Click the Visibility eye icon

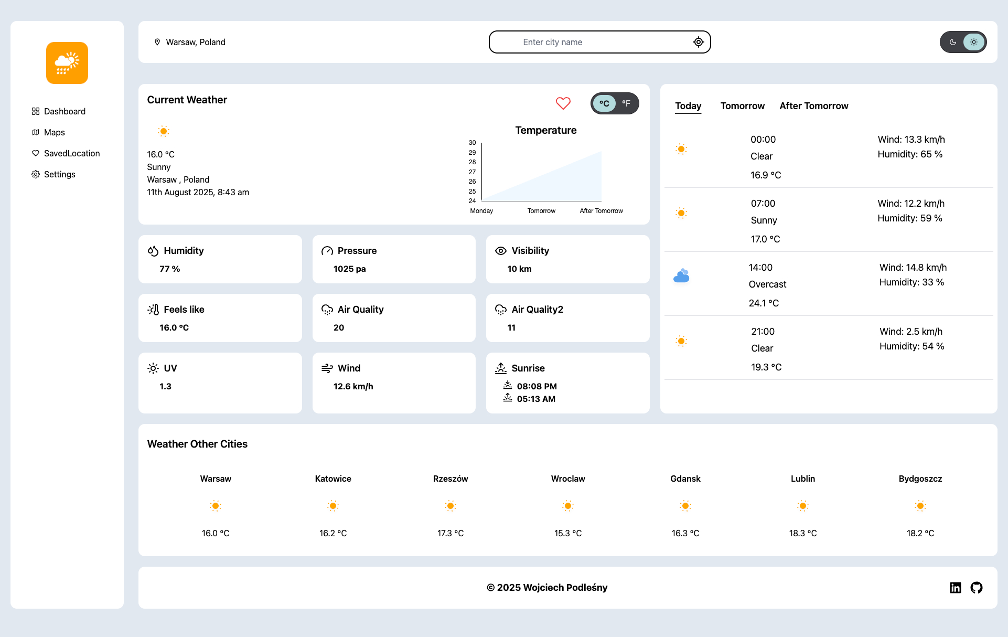pos(501,251)
